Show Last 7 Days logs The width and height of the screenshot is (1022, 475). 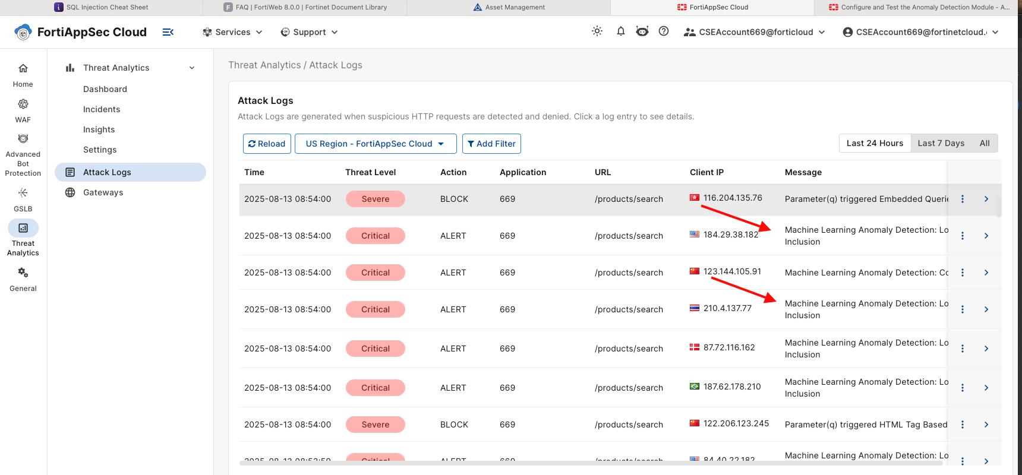[941, 143]
